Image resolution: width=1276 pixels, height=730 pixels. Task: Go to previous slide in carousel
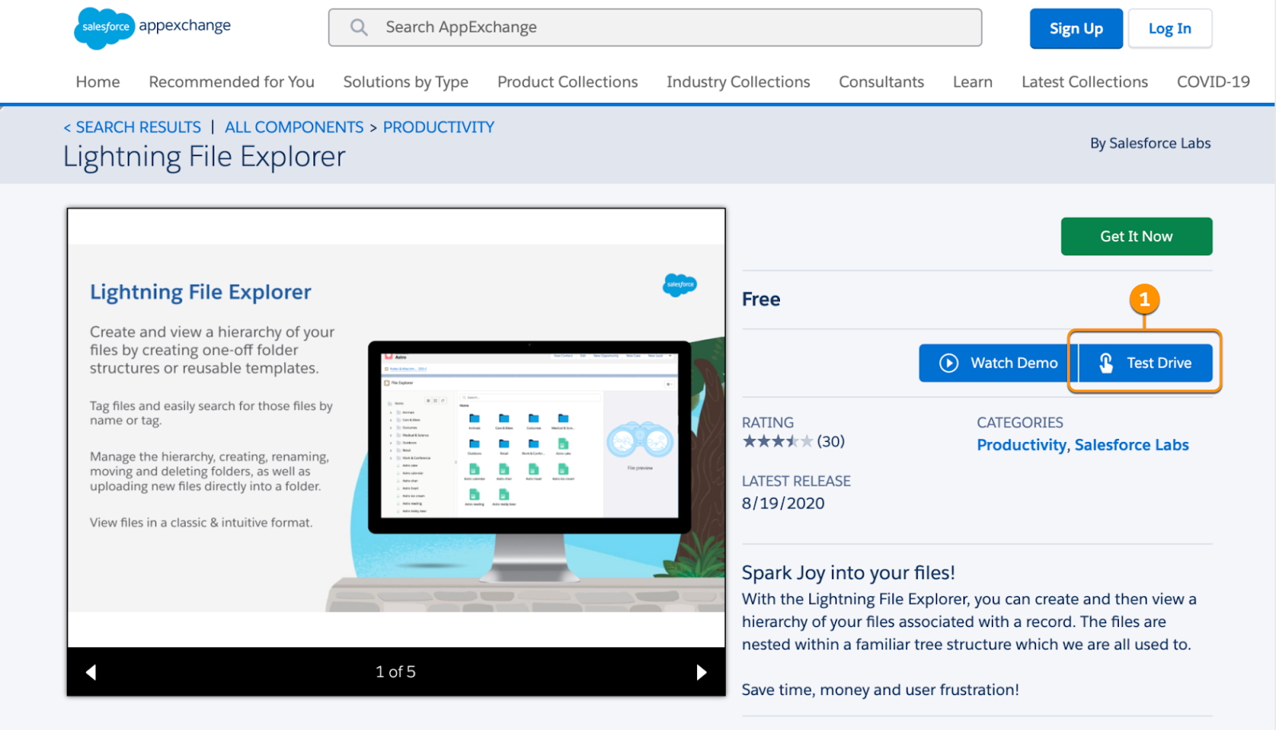91,673
